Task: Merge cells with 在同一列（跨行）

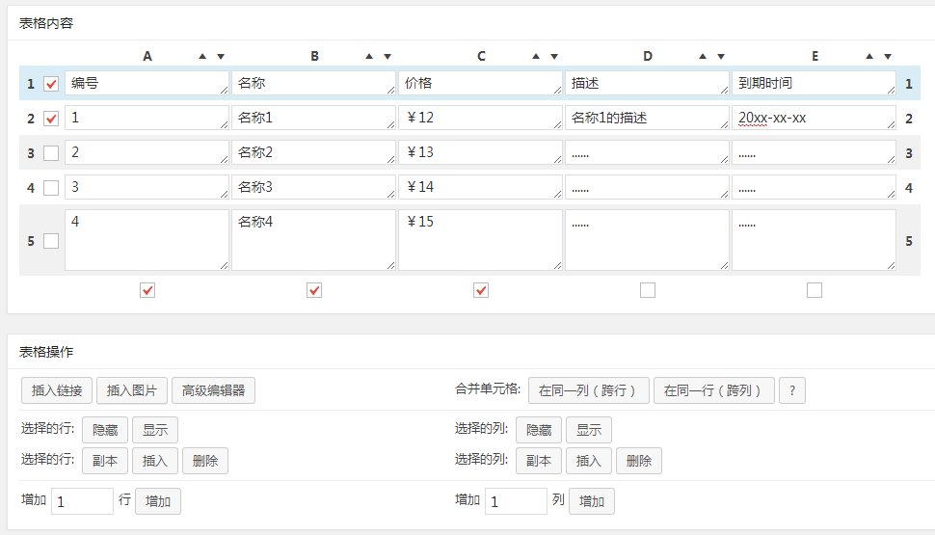Action: 588,390
